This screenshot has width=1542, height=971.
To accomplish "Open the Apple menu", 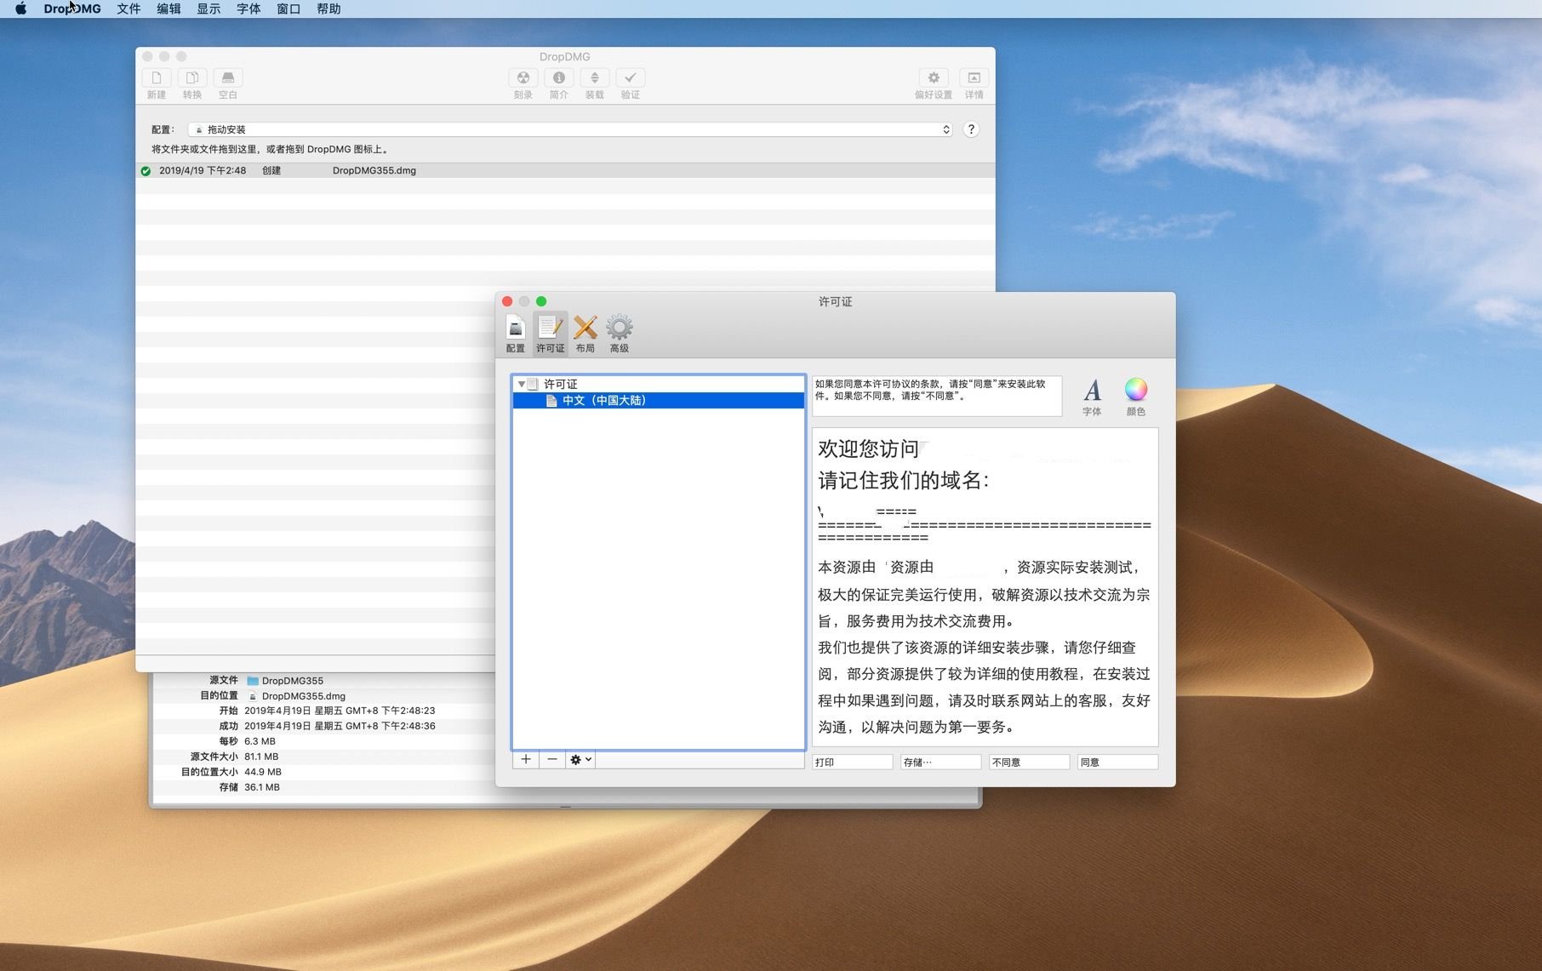I will pyautogui.click(x=20, y=9).
